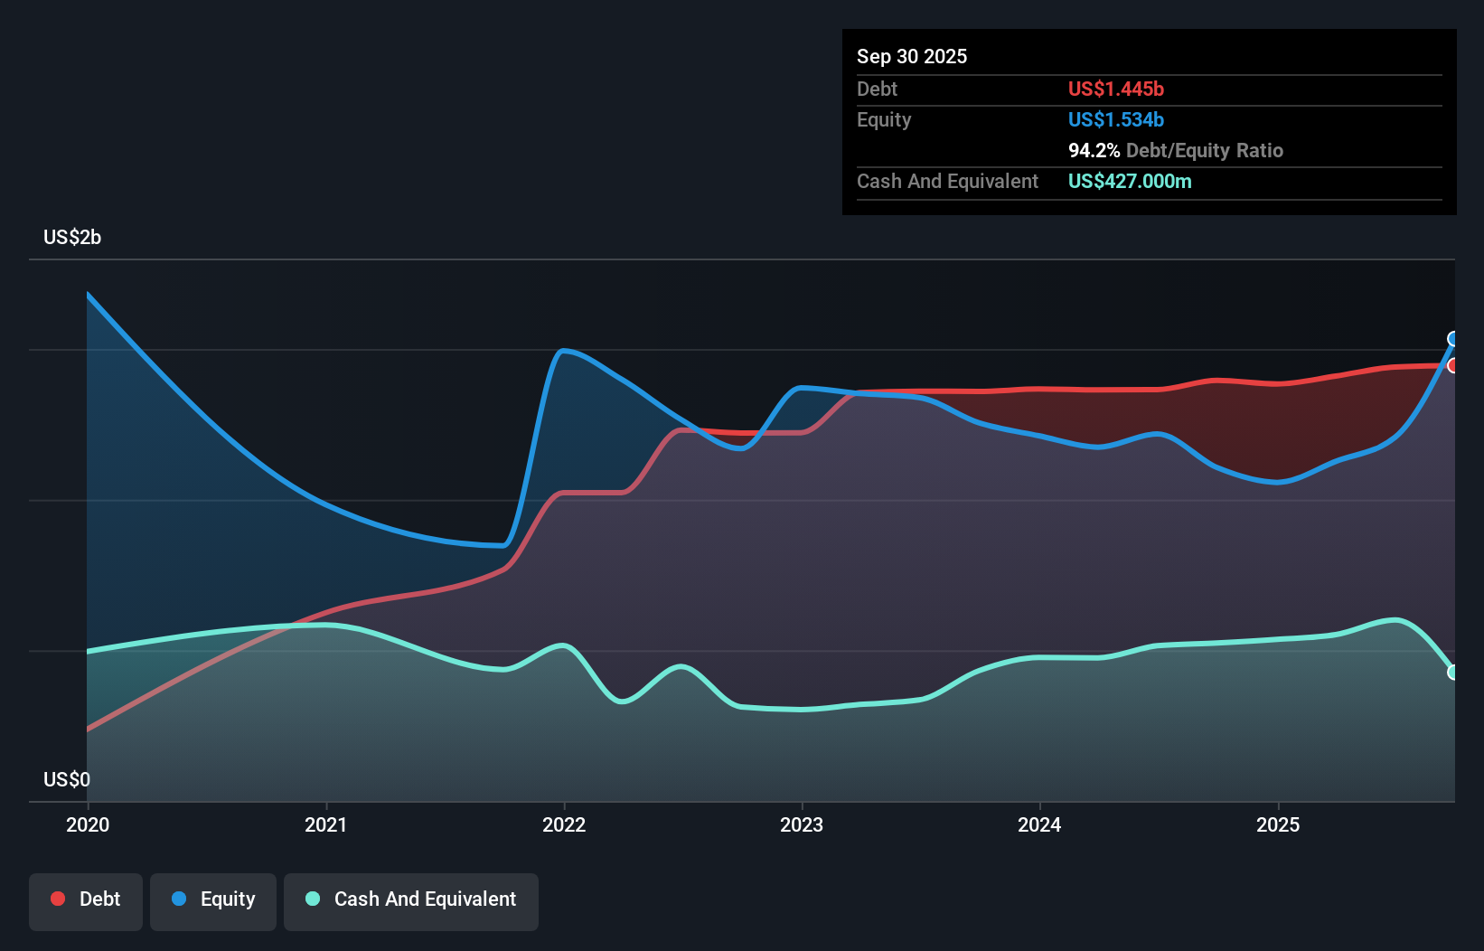This screenshot has height=951, width=1484.
Task: Click the US$0 y-axis label
Action: tap(67, 779)
